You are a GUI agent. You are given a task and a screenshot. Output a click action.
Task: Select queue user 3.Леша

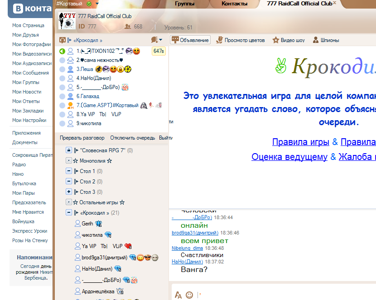85,69
